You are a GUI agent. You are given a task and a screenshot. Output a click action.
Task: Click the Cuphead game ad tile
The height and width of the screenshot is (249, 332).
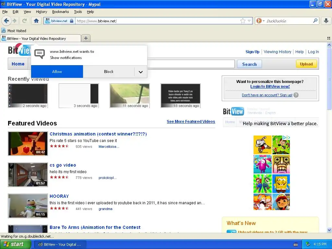262,145
